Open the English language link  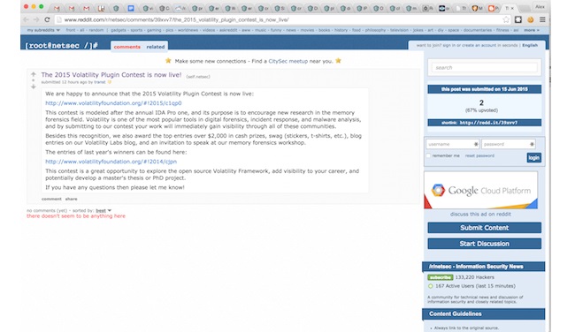pyautogui.click(x=530, y=45)
